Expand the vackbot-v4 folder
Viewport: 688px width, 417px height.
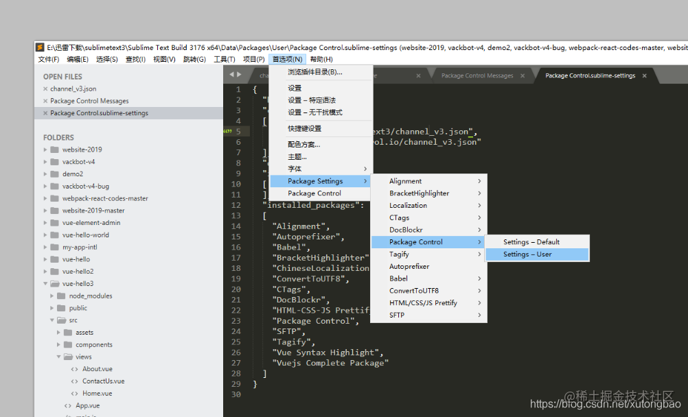[45, 162]
